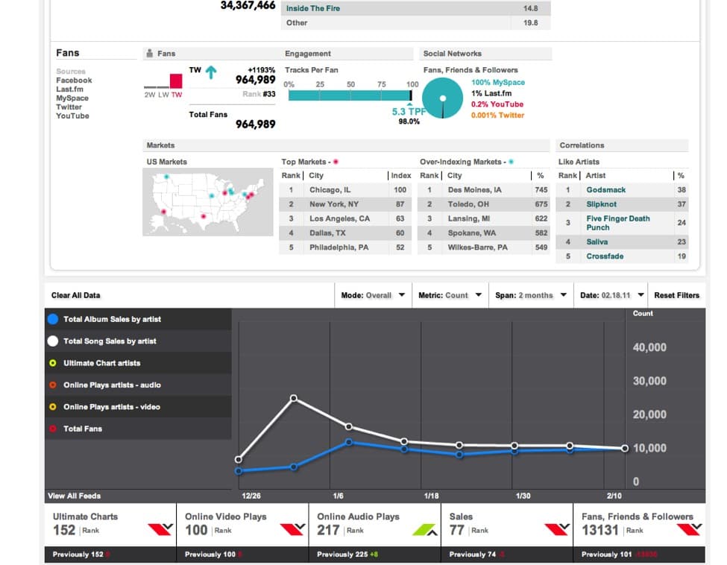Open the Metric: Count dropdown
This screenshot has height=565, width=727.
point(450,295)
